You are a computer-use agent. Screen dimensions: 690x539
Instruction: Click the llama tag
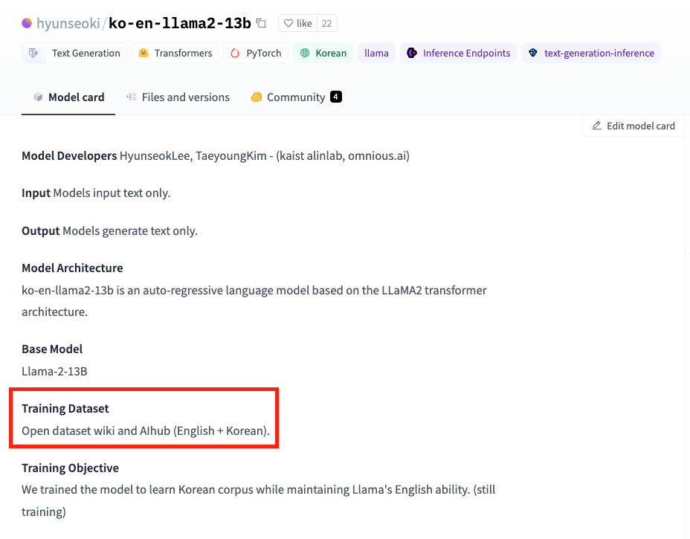point(376,53)
